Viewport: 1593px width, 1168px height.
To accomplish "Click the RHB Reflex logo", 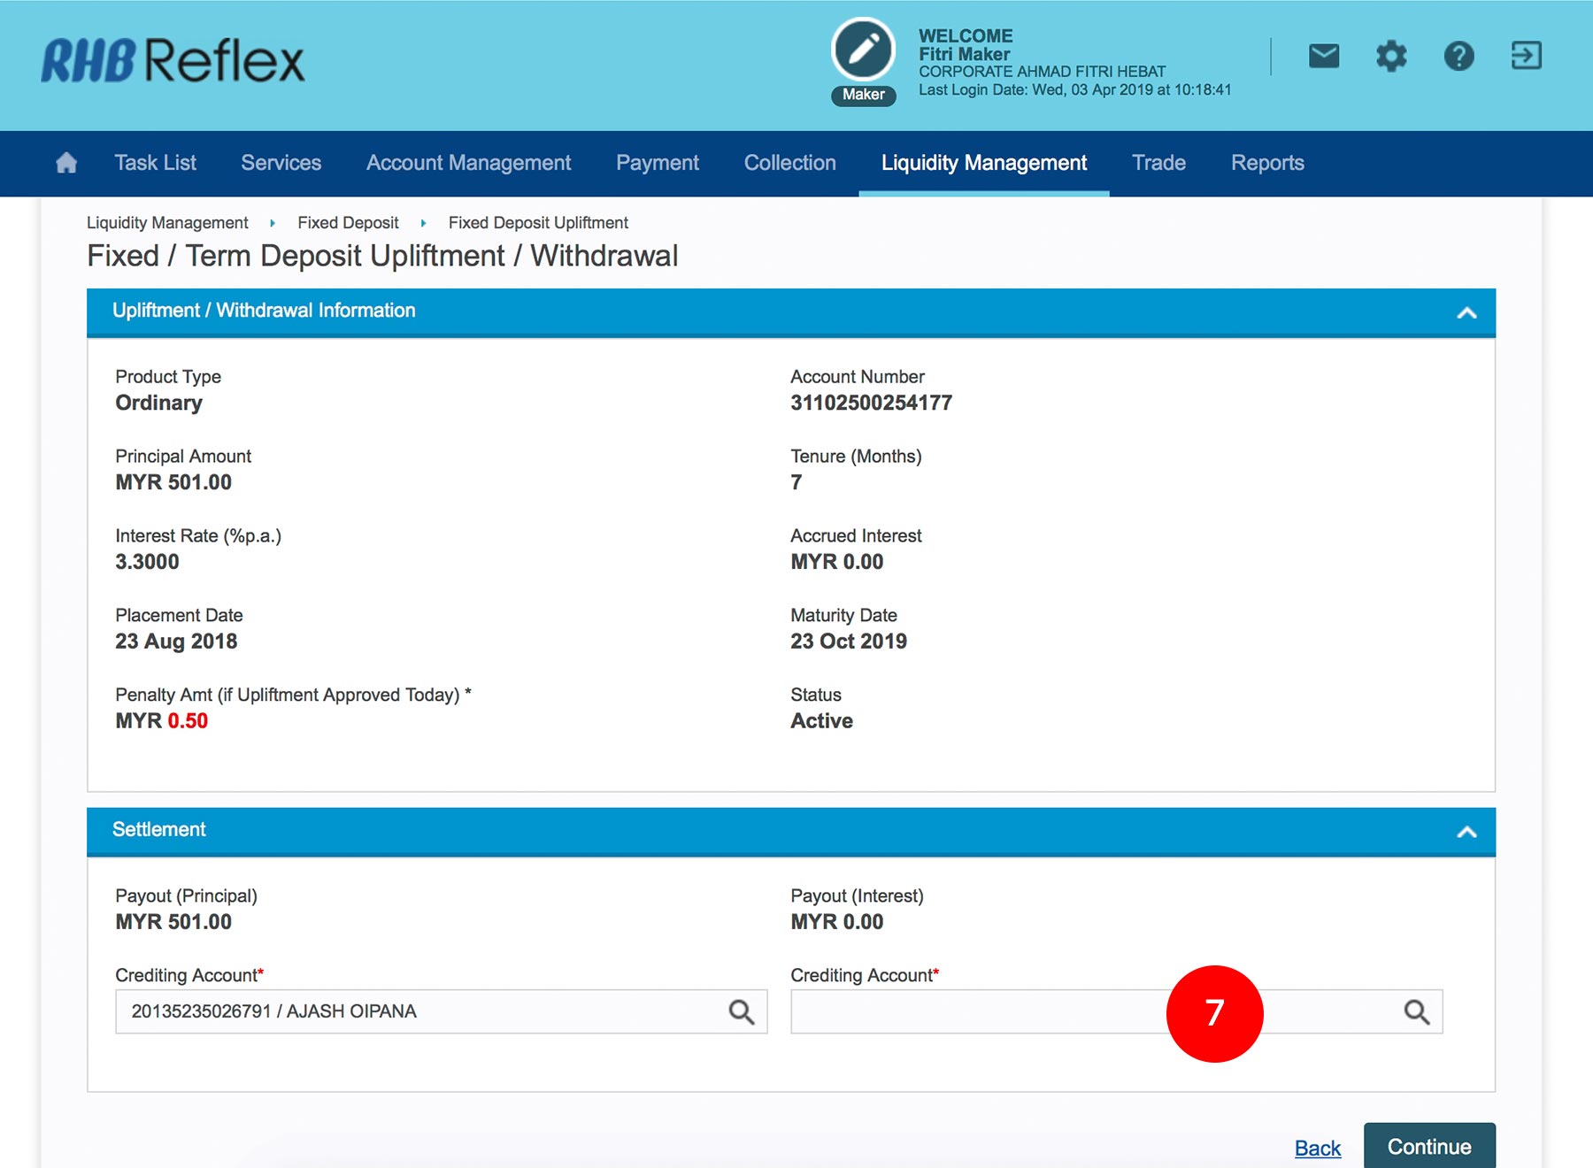I will coord(173,61).
